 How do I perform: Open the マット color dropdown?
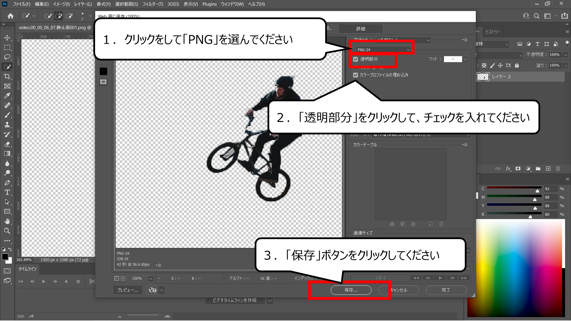[x=465, y=59]
